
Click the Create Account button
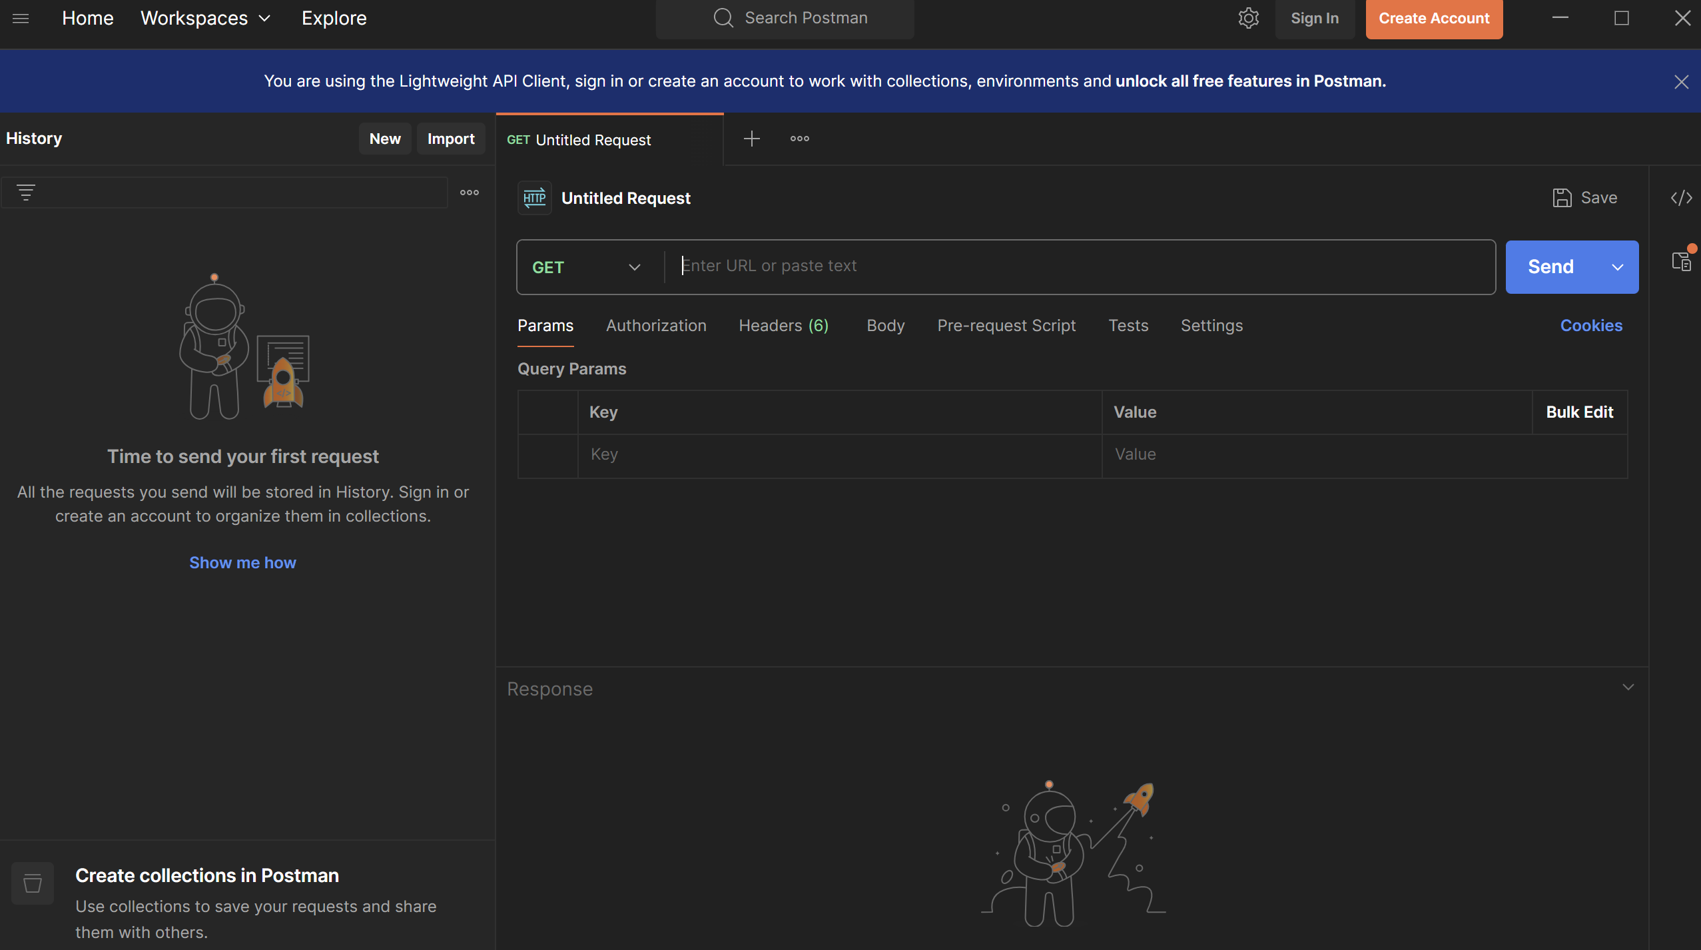[1433, 19]
